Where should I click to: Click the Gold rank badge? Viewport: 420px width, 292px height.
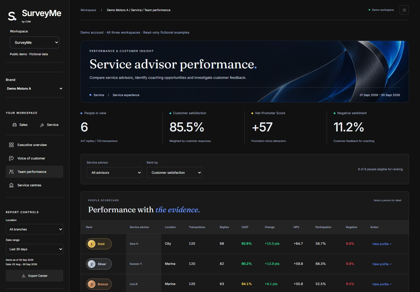pyautogui.click(x=99, y=244)
